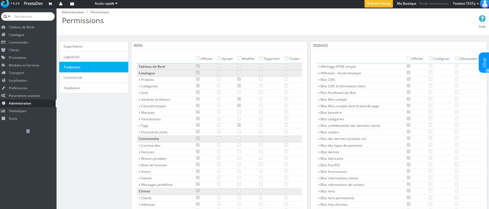Screen dimensions: 489x209
Task: Check Toutes permission for Factures
Action: click(286, 152)
